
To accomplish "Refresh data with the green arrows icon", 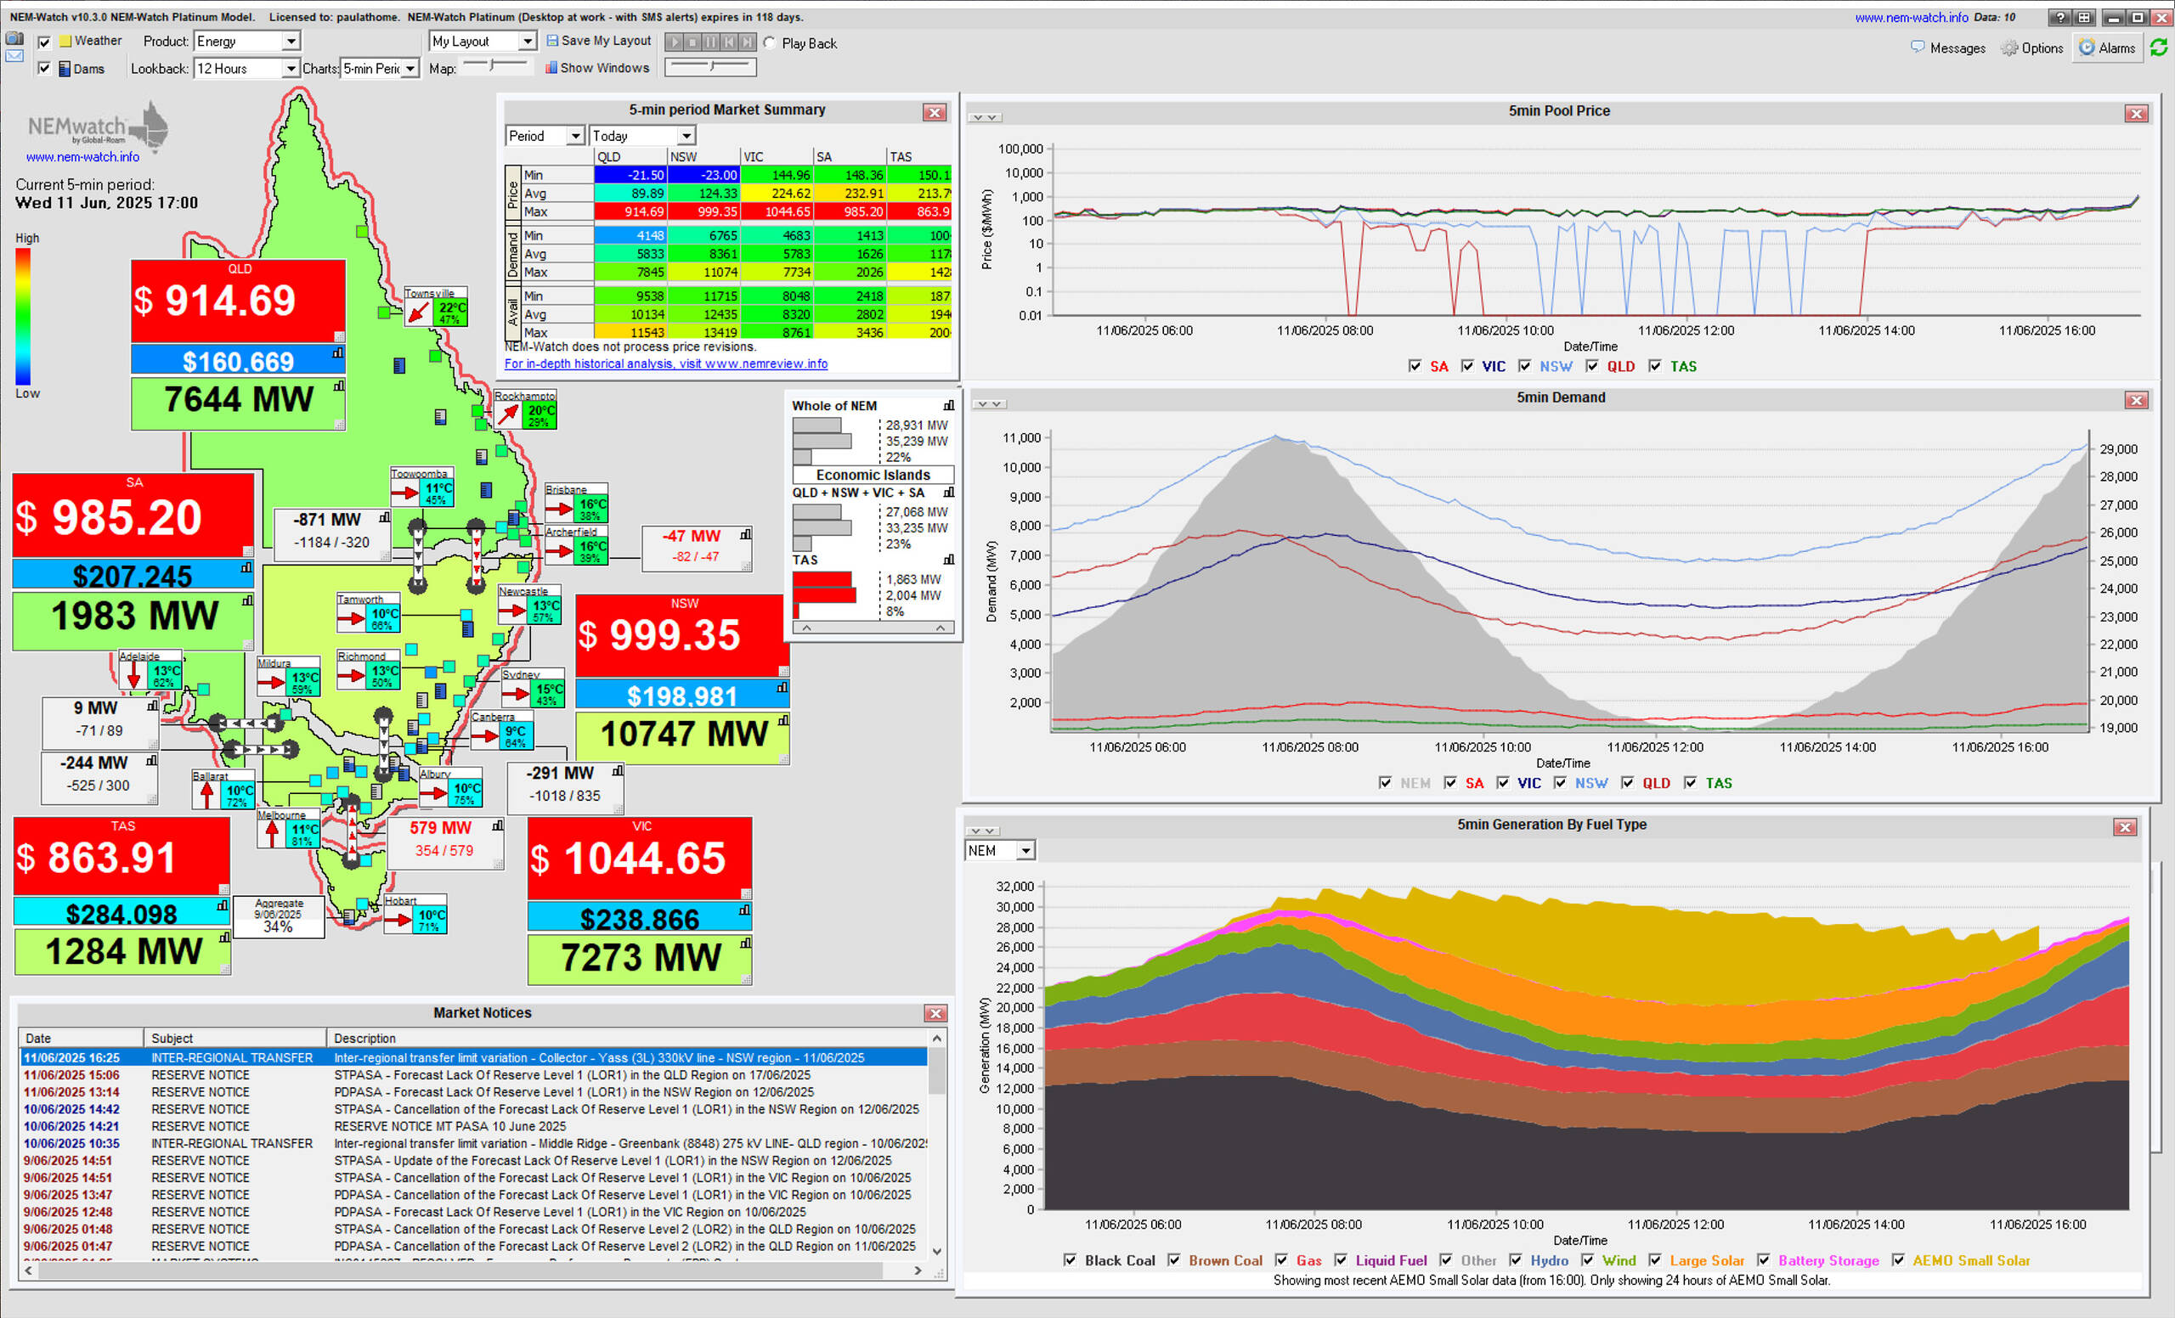I will [x=2159, y=48].
